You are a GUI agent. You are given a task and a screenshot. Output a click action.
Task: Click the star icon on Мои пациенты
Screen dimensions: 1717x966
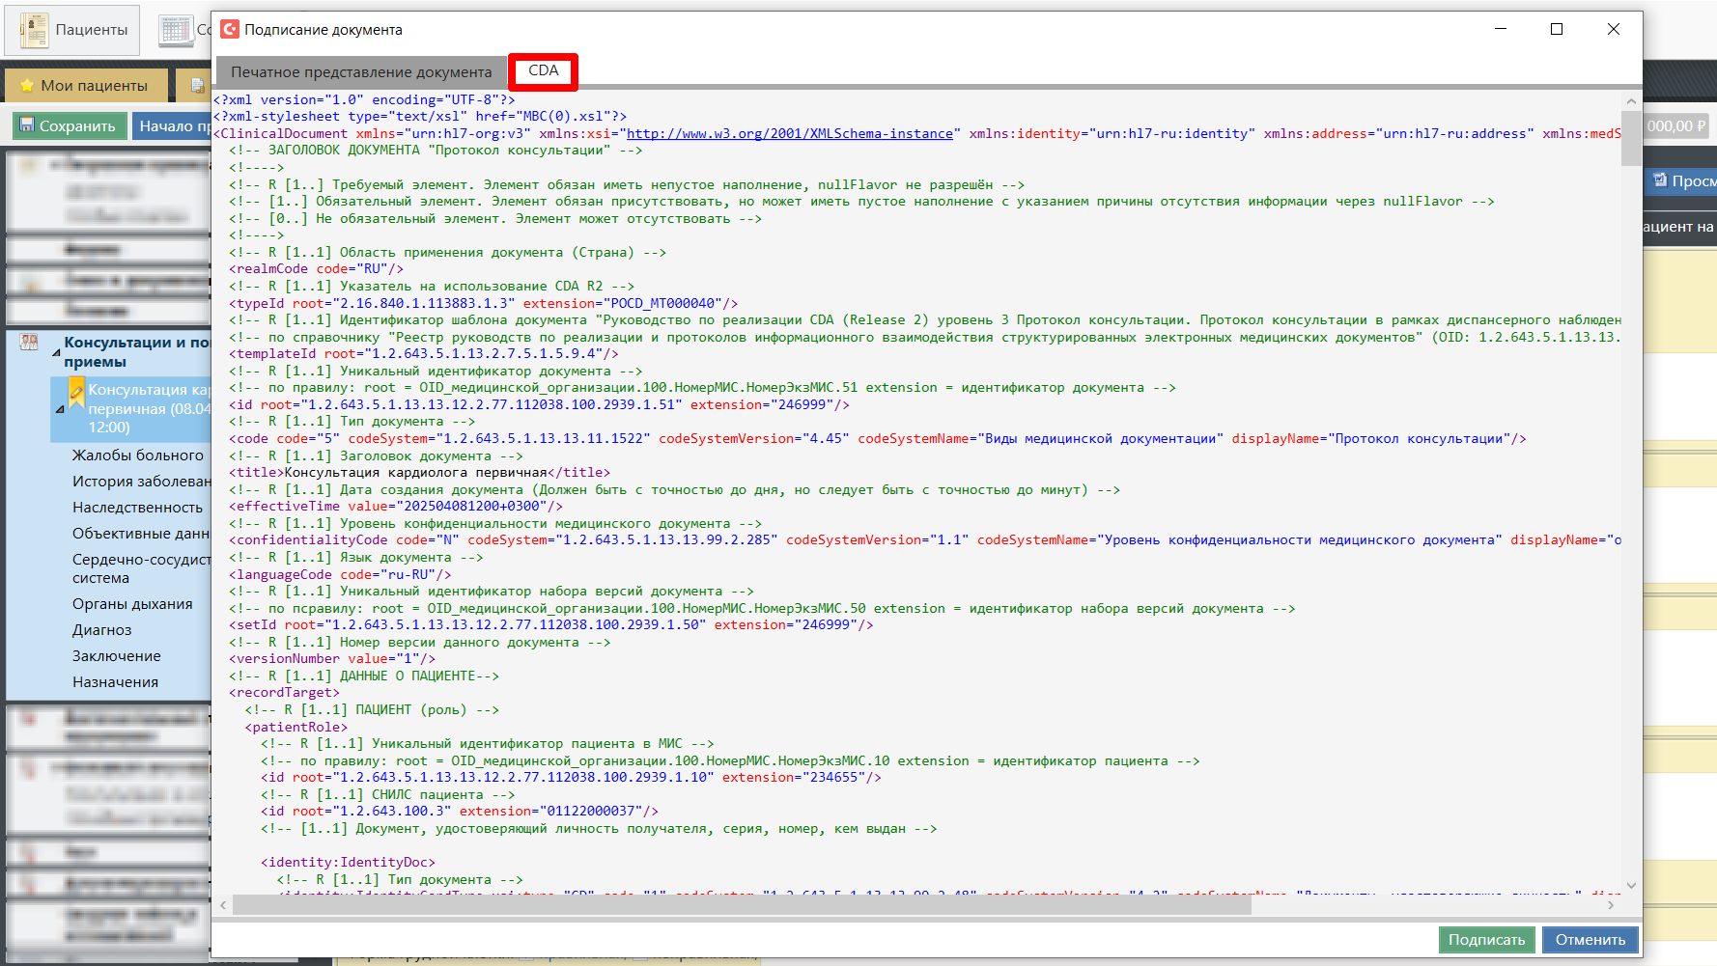pos(27,86)
